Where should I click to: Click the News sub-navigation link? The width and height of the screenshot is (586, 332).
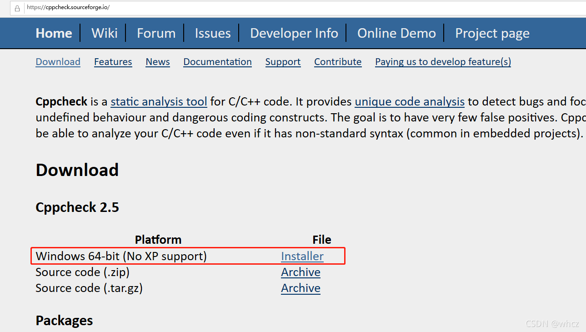[x=158, y=62]
